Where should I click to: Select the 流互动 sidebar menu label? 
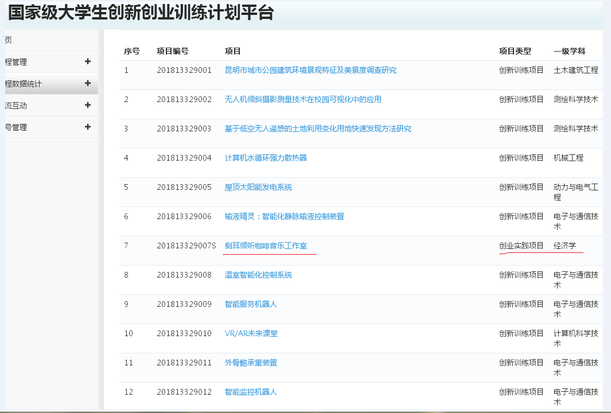[x=16, y=106]
